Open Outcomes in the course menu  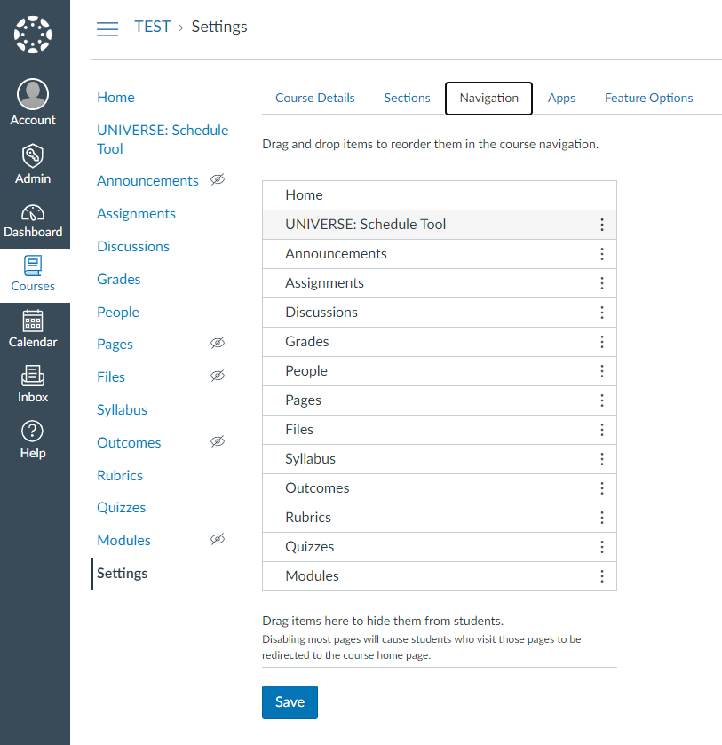coord(130,443)
